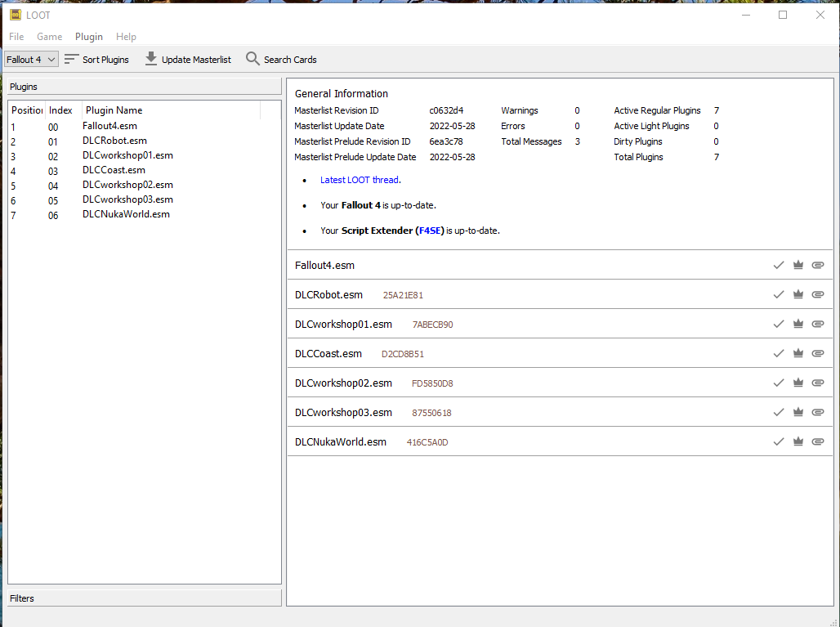Click the General Information heading
The width and height of the screenshot is (840, 627).
(342, 94)
